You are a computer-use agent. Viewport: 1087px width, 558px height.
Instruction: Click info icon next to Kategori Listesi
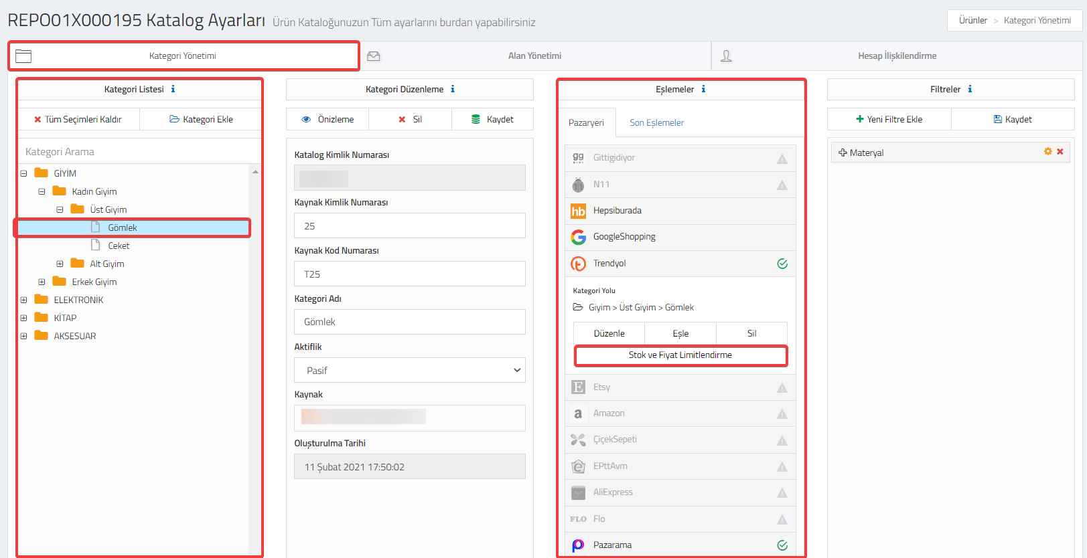pyautogui.click(x=173, y=89)
